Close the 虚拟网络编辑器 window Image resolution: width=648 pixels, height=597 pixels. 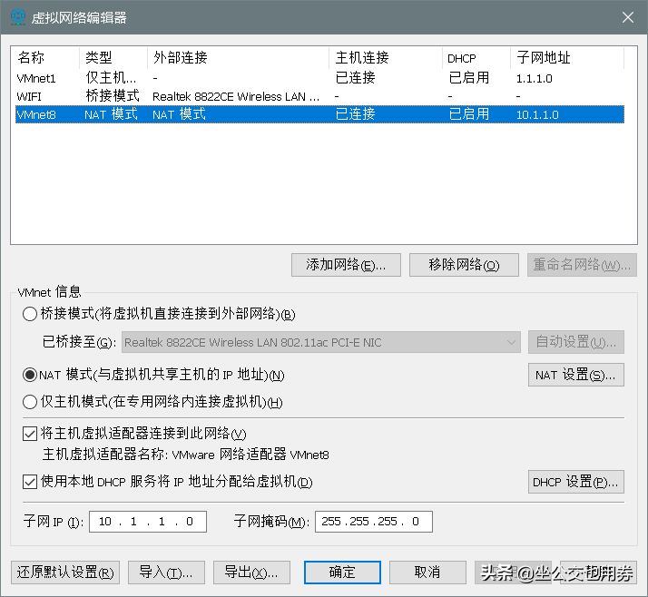click(x=628, y=17)
